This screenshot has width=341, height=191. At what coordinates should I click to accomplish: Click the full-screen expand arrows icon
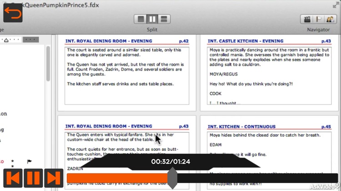[x=336, y=5]
